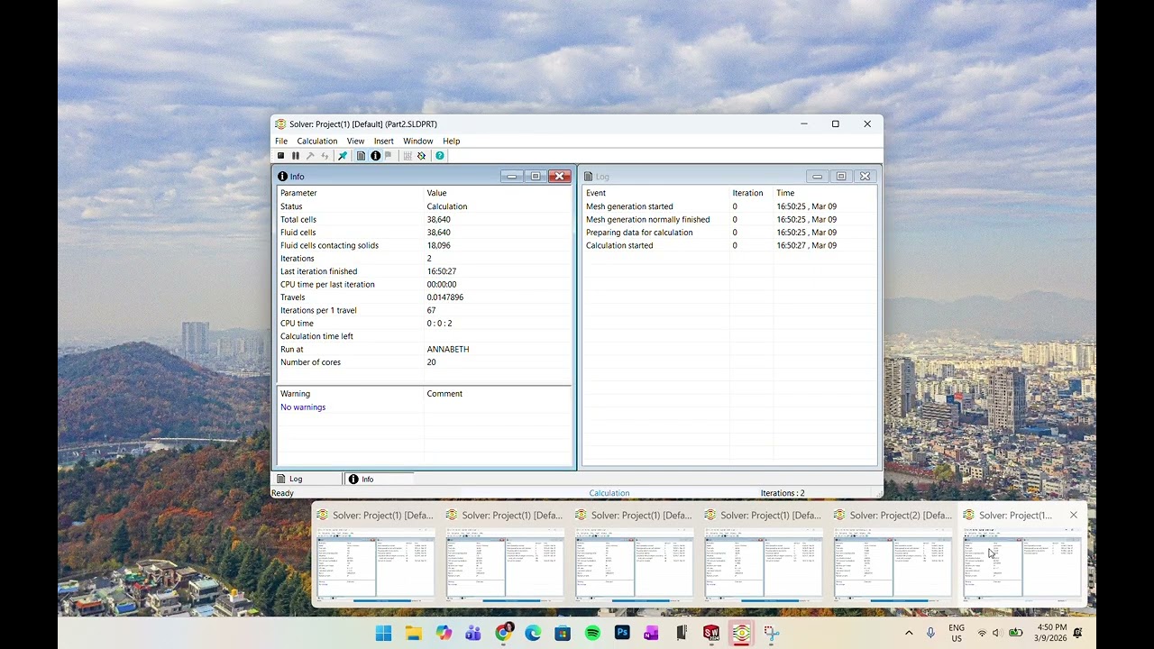Click the Last iteration finished value 16:50:27

[442, 271]
